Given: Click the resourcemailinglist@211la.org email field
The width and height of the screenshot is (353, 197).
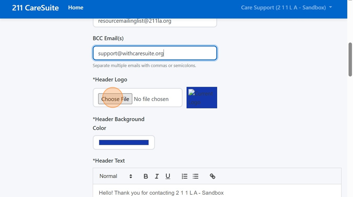Looking at the screenshot, I should (x=155, y=21).
